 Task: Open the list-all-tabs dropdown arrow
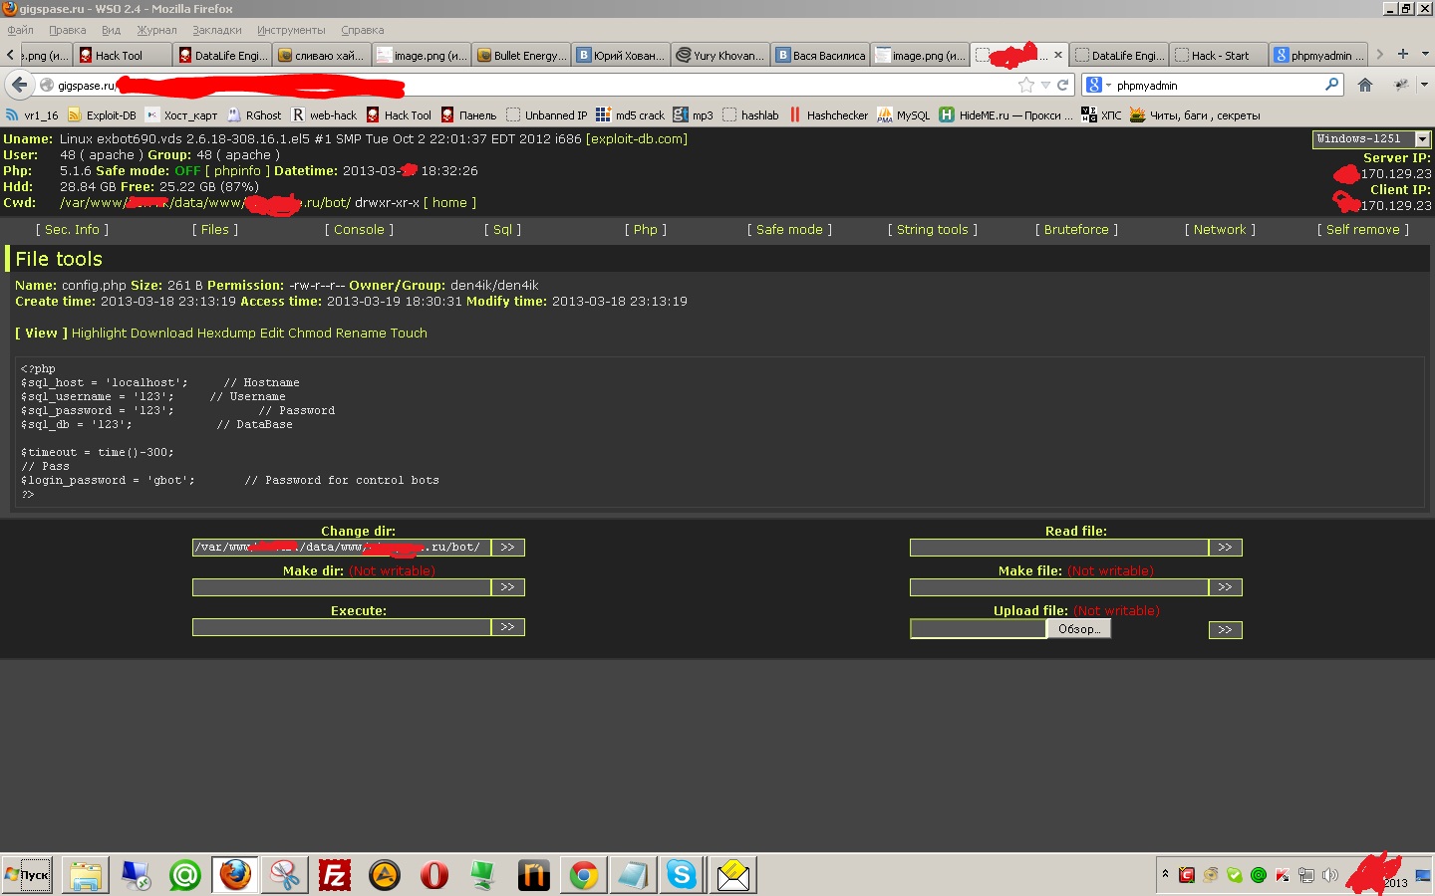pos(1425,54)
